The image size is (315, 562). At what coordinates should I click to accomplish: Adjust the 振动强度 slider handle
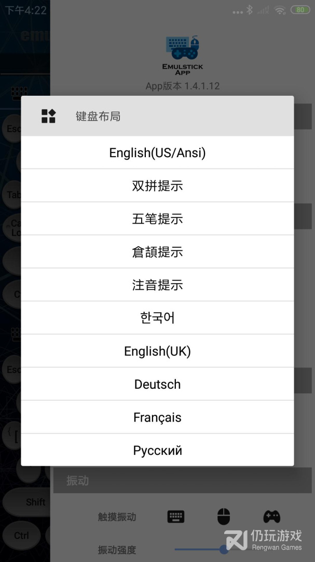[x=224, y=549]
